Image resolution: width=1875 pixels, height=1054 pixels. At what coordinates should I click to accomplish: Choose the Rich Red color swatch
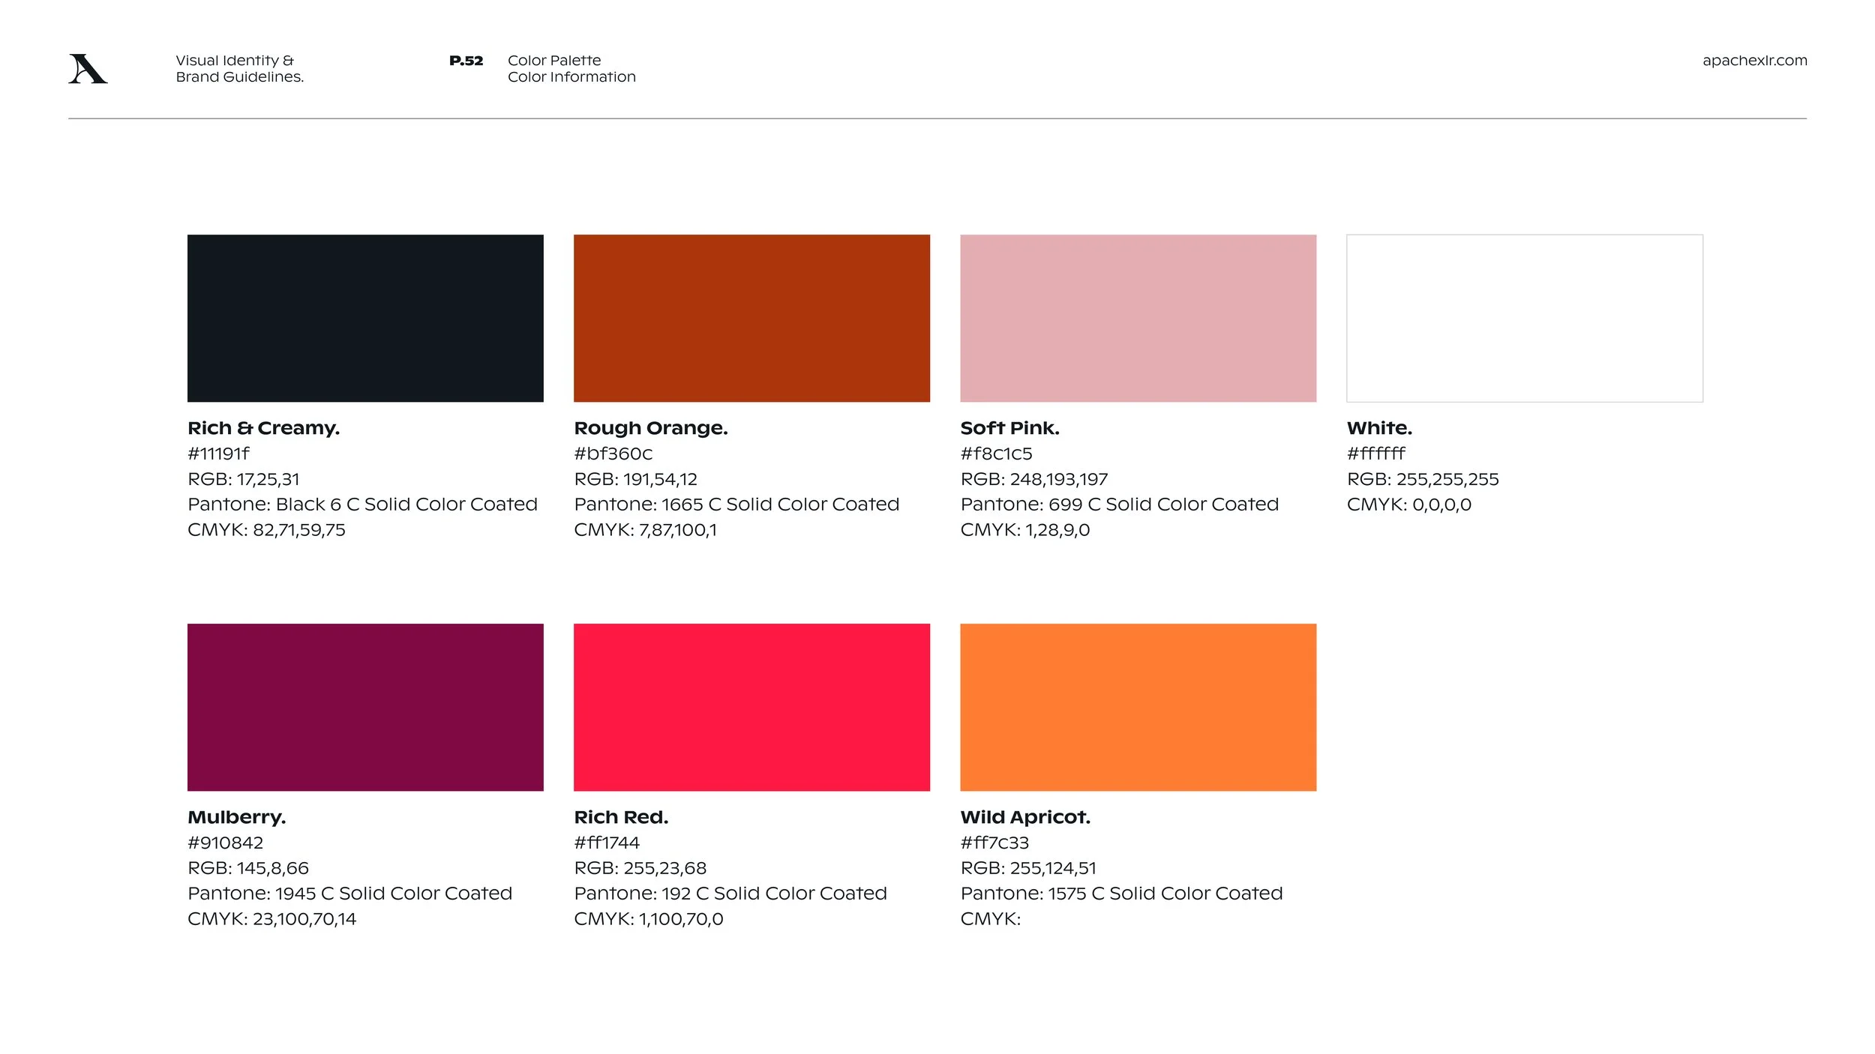coord(751,707)
